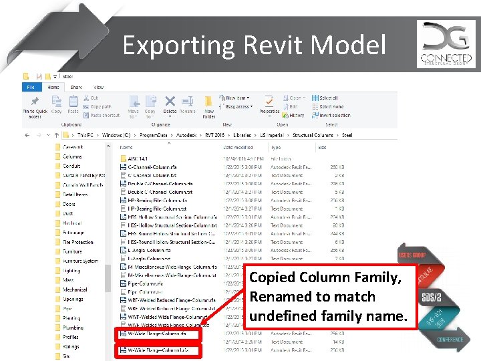The width and height of the screenshot is (481, 361).
Task: Sort by Date modified column header
Action: click(238, 147)
